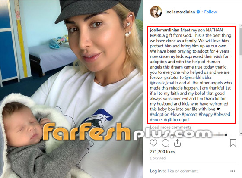View the 271,200 likes list
Viewport: 242px width, 178px height.
pos(162,152)
